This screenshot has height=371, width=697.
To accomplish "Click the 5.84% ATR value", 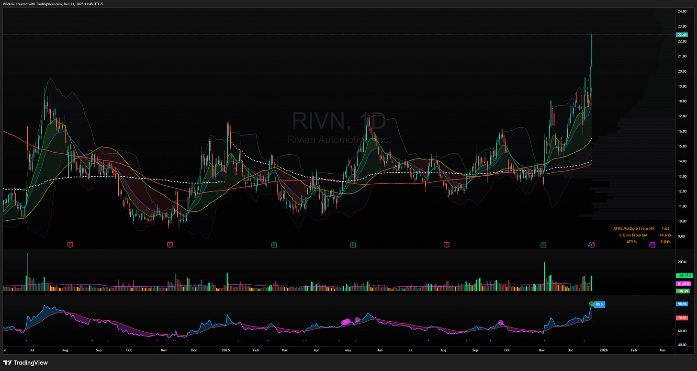I will click(x=665, y=242).
